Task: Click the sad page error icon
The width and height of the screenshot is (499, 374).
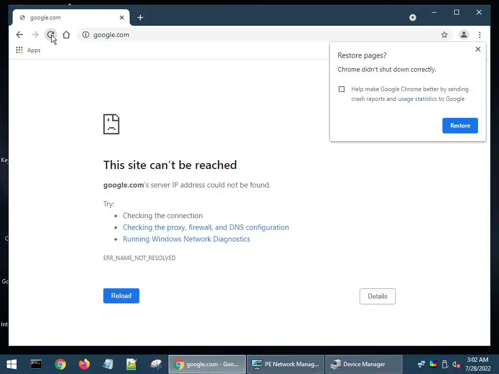Action: point(112,124)
